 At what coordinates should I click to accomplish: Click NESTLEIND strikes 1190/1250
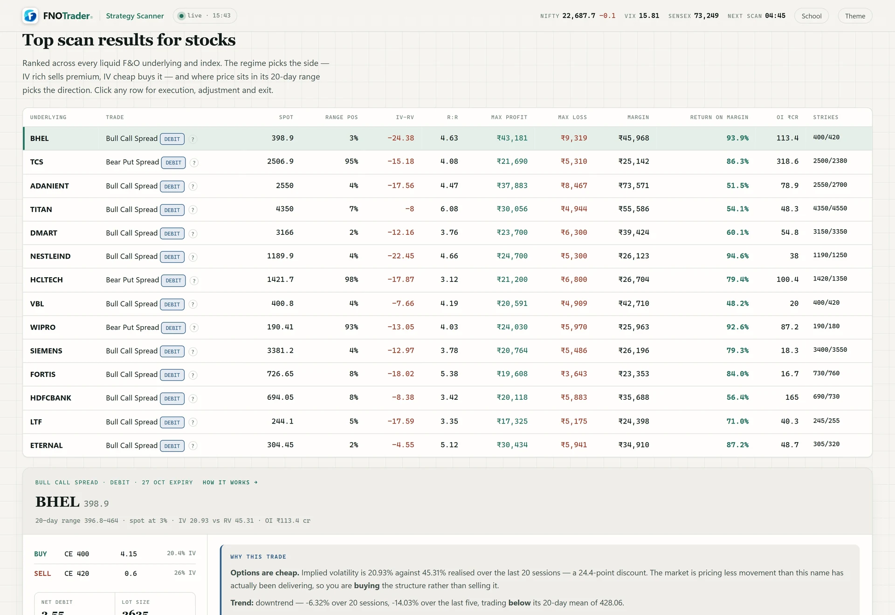pos(830,255)
